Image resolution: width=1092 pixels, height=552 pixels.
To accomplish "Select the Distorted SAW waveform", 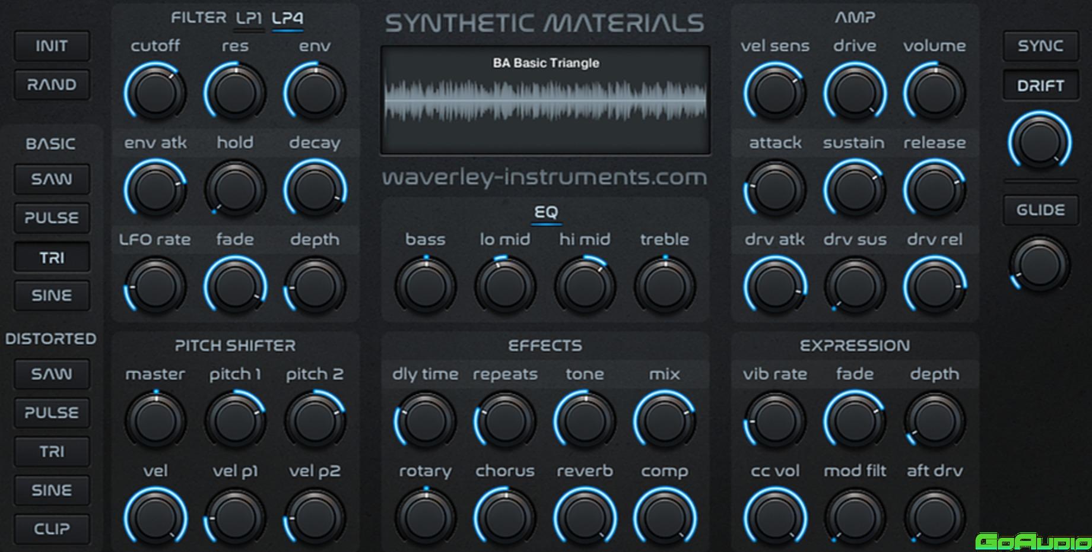I will click(x=52, y=374).
